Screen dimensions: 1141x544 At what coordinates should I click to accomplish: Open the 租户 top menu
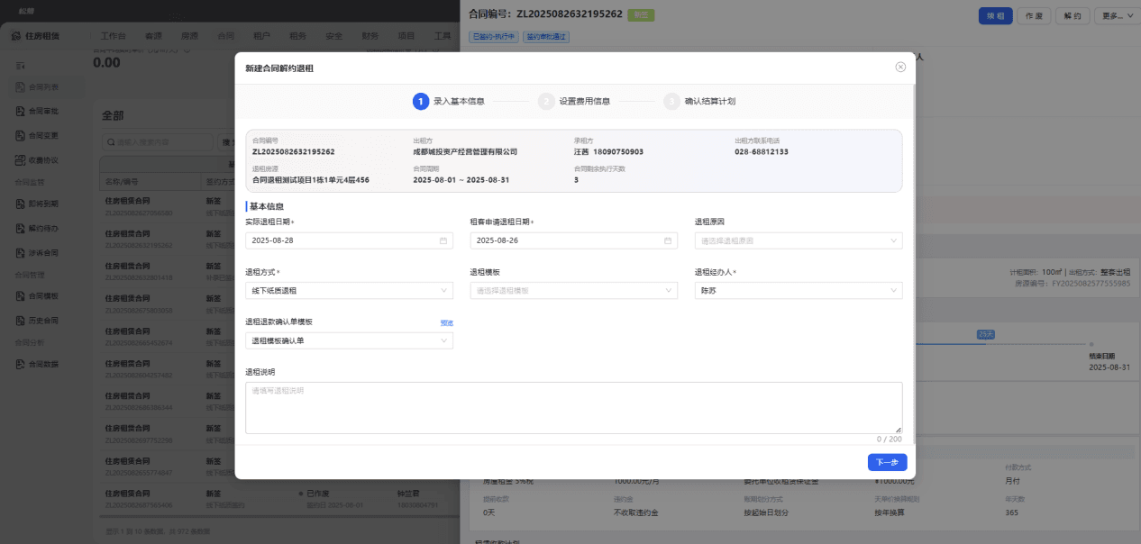click(x=261, y=36)
